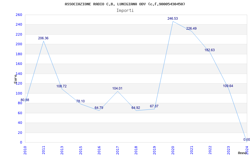The width and height of the screenshot is (250, 156).
Task: Click y-axis value 20
Action: pos(20,133)
